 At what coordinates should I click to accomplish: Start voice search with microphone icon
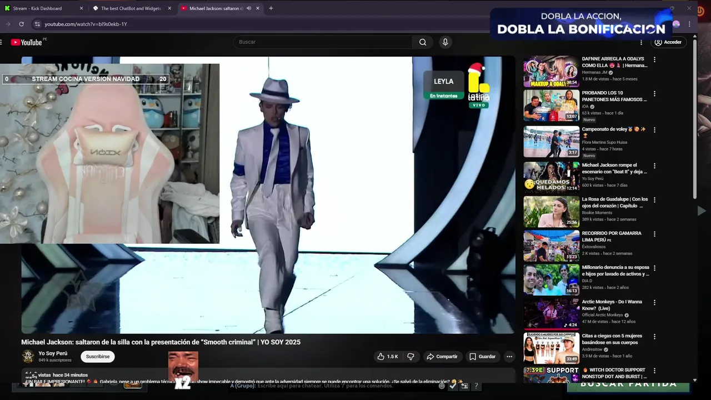point(445,42)
